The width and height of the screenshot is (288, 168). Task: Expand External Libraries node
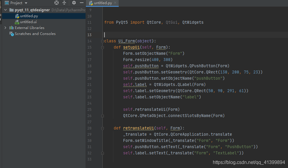[5, 28]
